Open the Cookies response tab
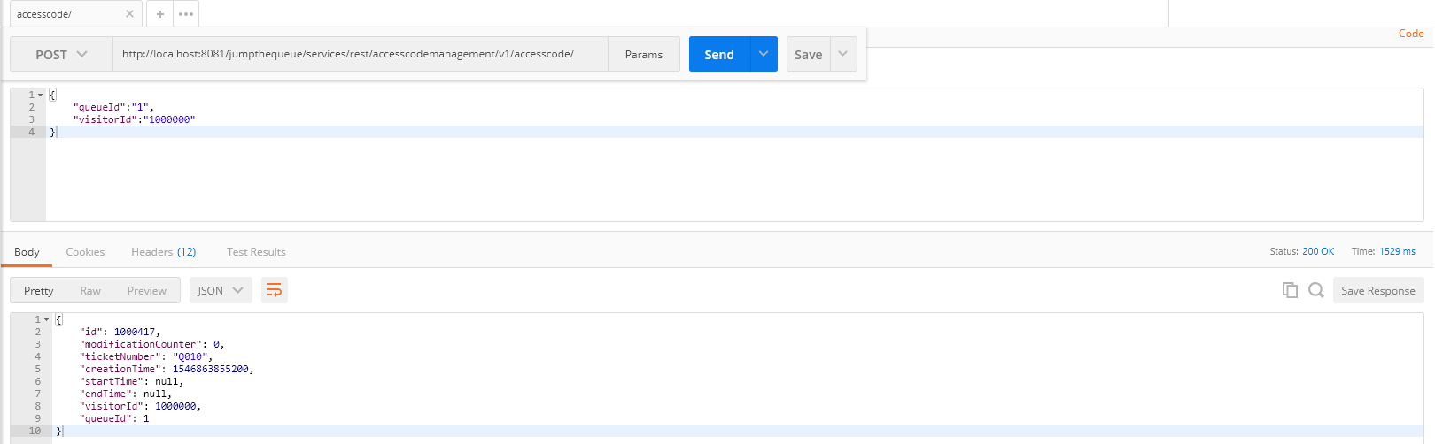Screen dimensions: 1435x444 [x=85, y=252]
